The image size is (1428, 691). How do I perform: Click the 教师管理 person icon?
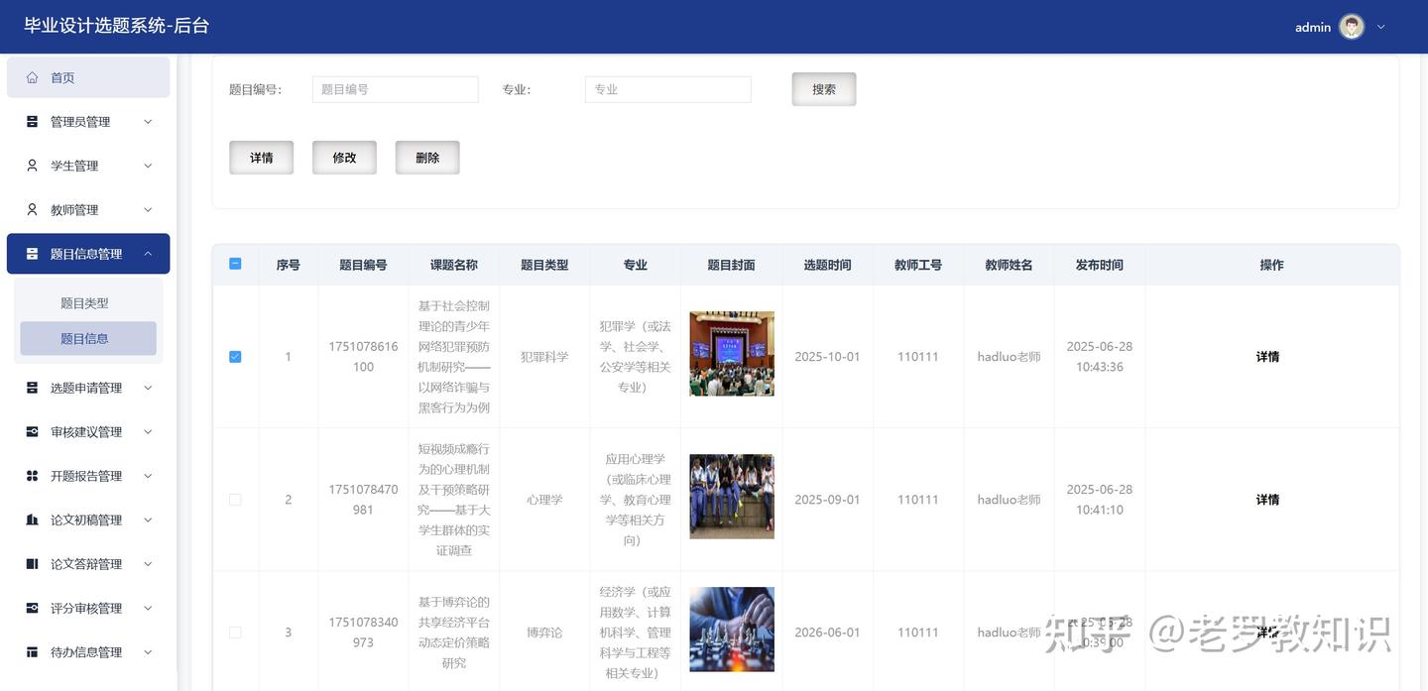32,210
